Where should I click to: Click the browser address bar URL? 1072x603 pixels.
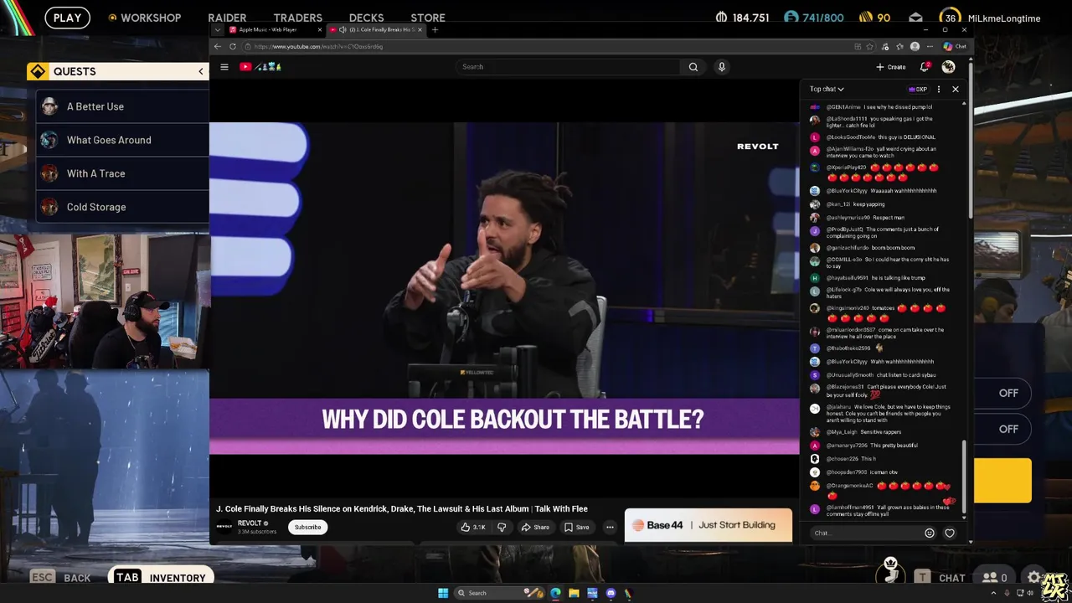pyautogui.click(x=318, y=47)
